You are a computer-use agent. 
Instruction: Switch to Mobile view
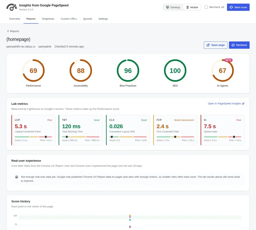192,7
